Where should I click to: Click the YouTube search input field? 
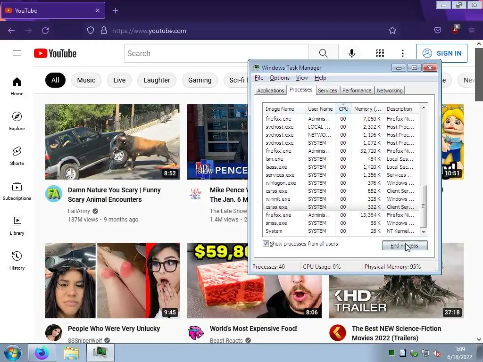(x=217, y=53)
